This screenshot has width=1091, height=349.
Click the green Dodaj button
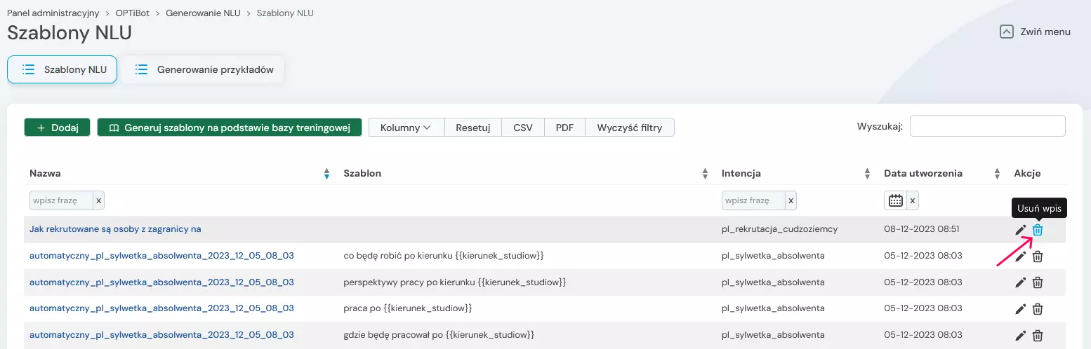coord(57,128)
